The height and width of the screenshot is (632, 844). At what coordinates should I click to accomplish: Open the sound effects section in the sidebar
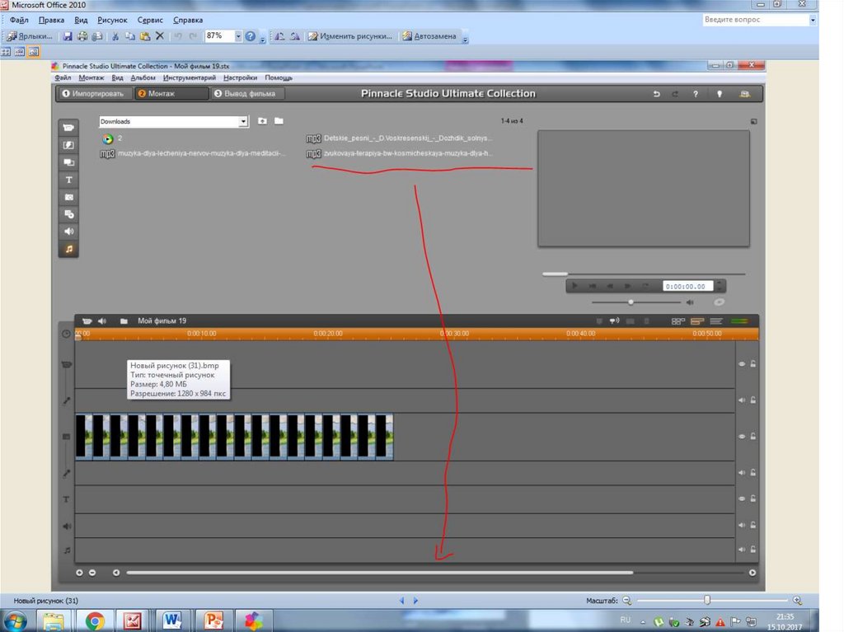pyautogui.click(x=69, y=232)
